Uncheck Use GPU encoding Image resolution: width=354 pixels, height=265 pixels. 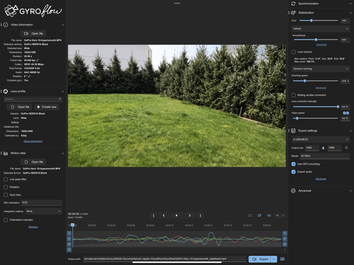point(293,164)
